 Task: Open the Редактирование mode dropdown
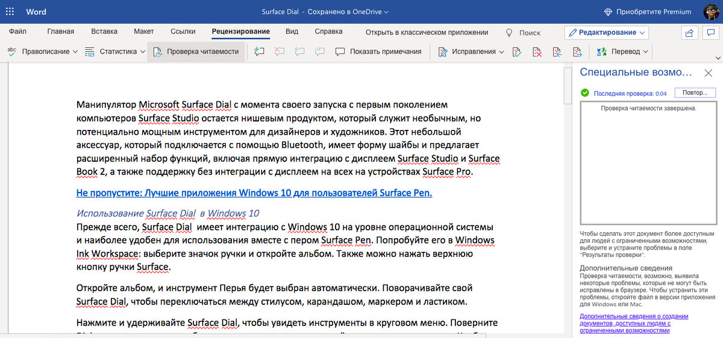(607, 32)
